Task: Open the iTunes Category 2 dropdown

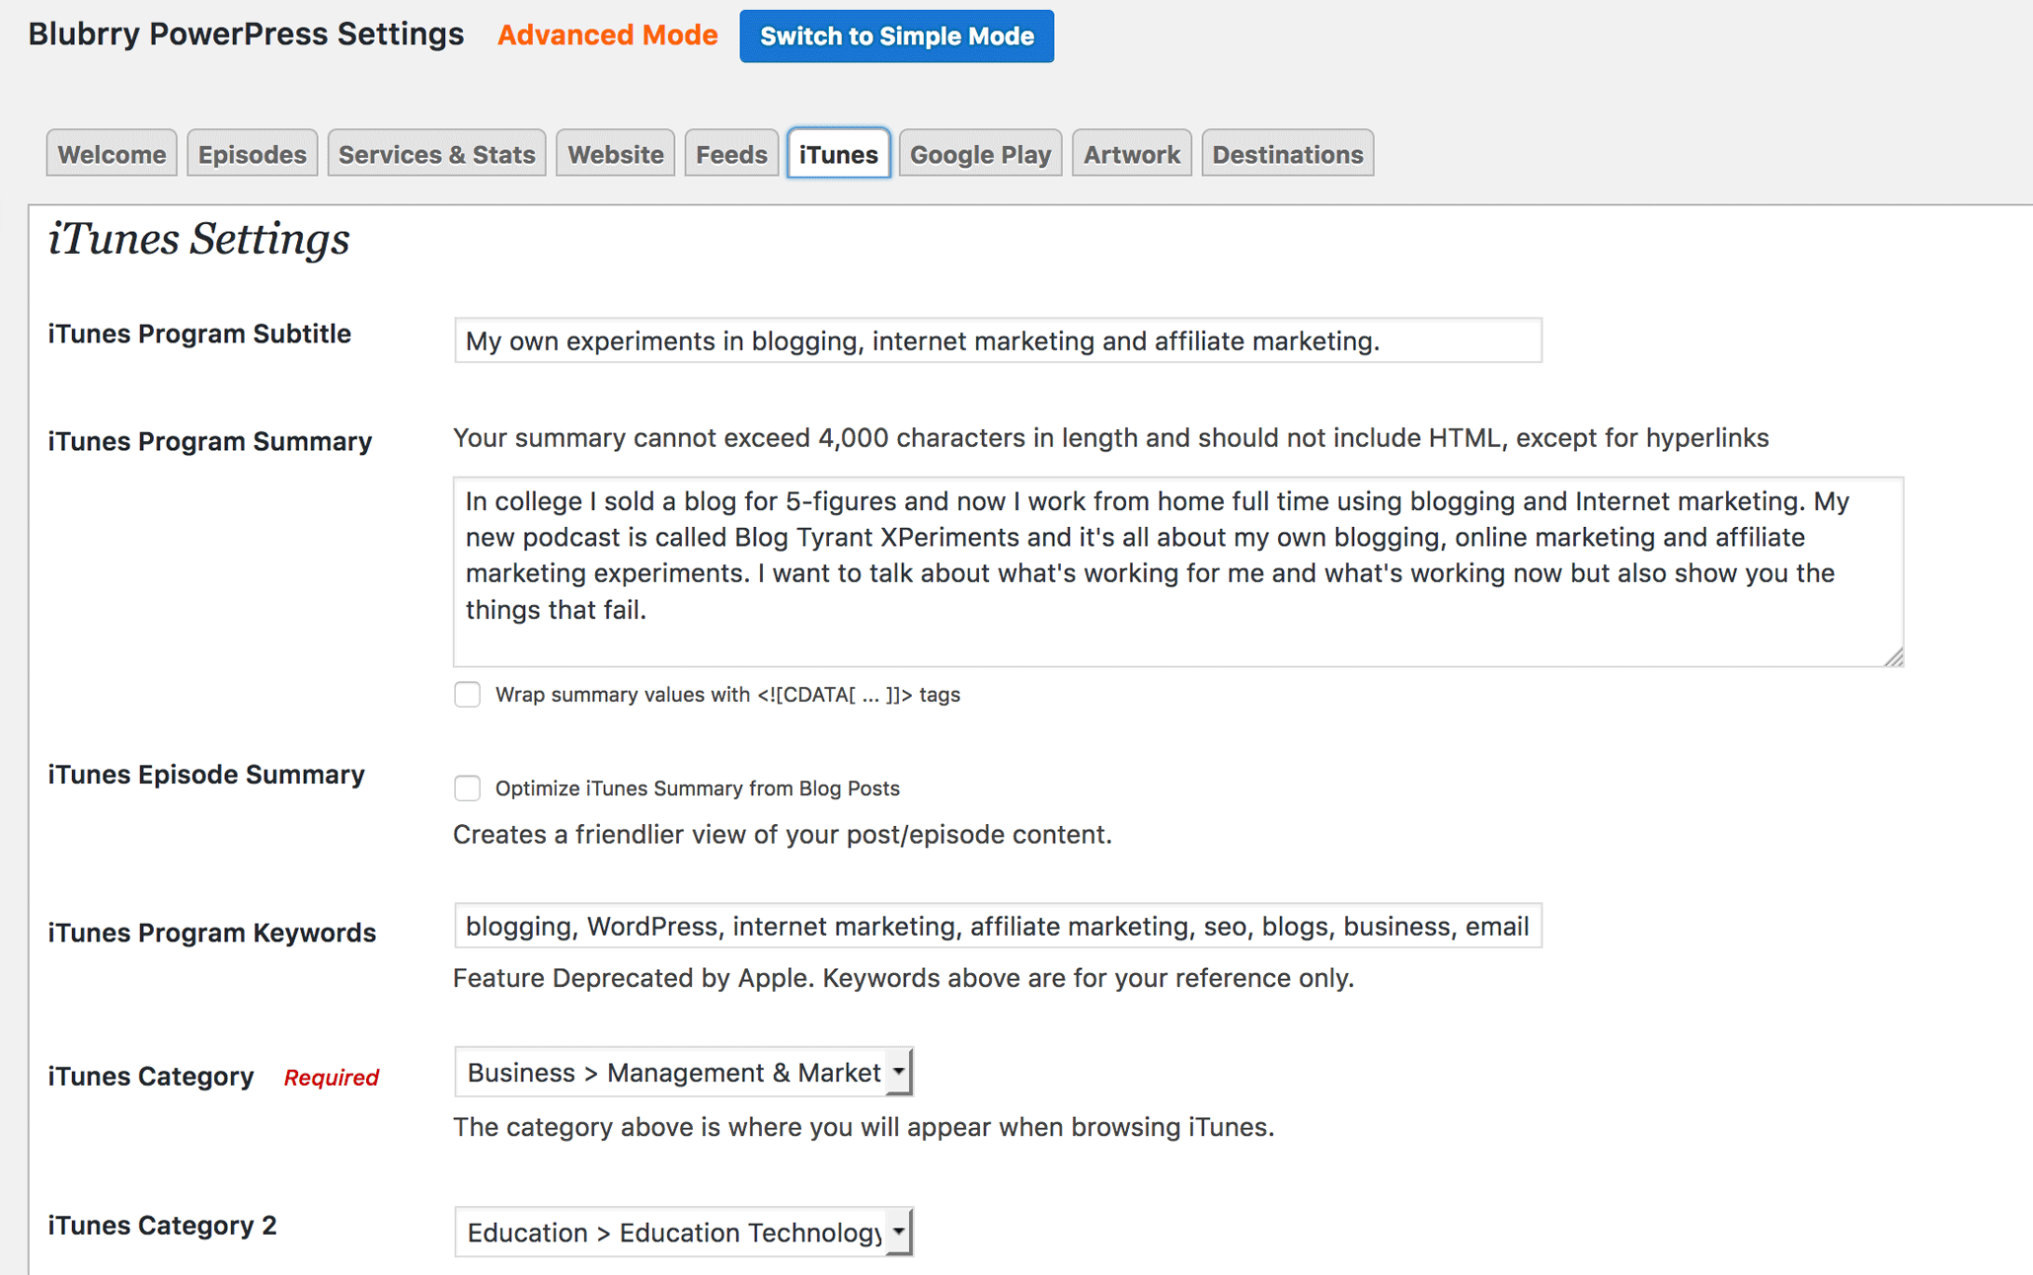Action: [x=683, y=1232]
